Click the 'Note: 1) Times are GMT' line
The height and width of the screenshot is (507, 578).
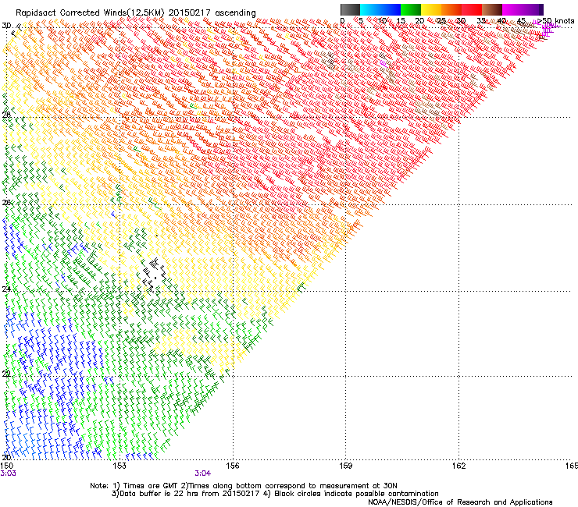pyautogui.click(x=244, y=486)
